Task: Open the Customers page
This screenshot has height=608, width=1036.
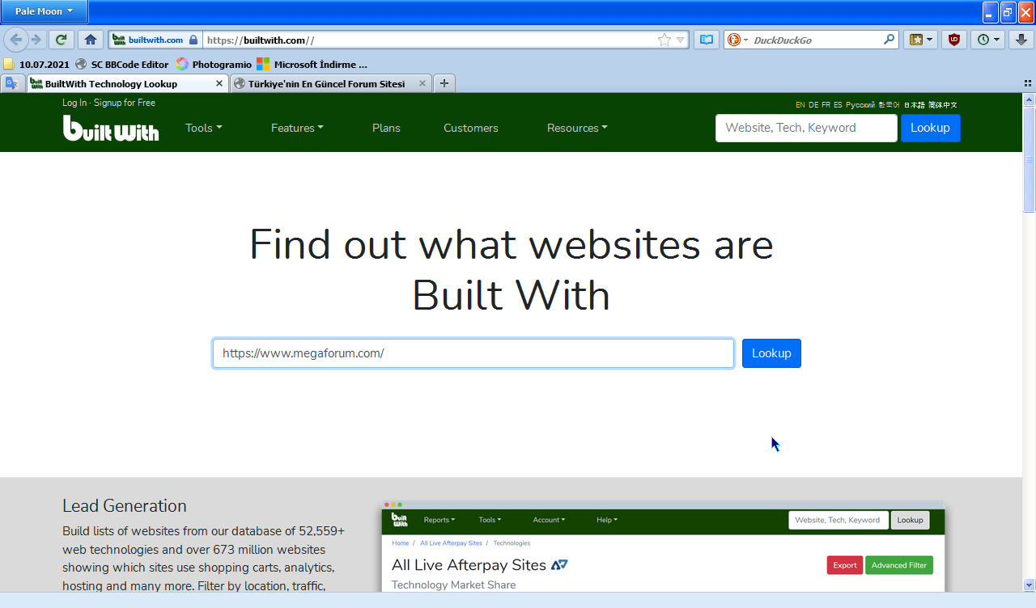Action: (x=471, y=128)
